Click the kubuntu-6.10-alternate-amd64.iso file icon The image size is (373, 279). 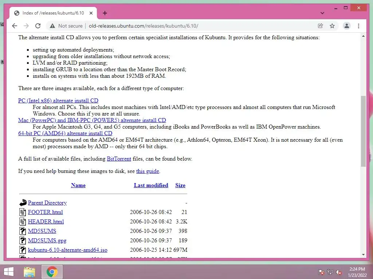coord(23,250)
